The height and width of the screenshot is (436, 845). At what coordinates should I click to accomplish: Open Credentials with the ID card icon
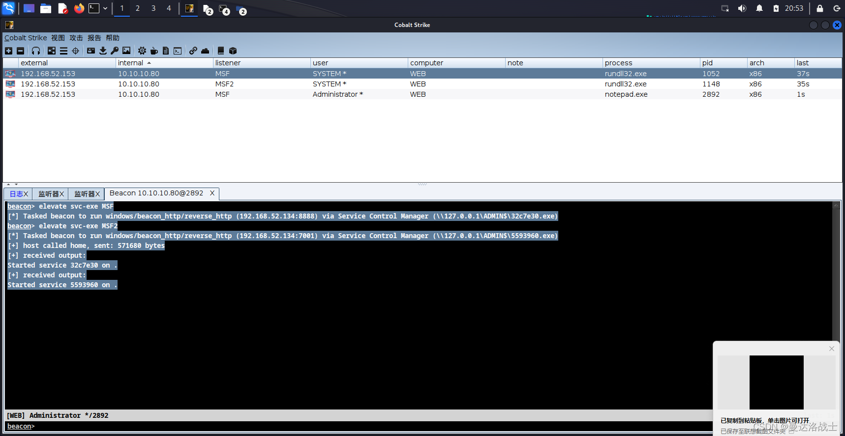[91, 51]
